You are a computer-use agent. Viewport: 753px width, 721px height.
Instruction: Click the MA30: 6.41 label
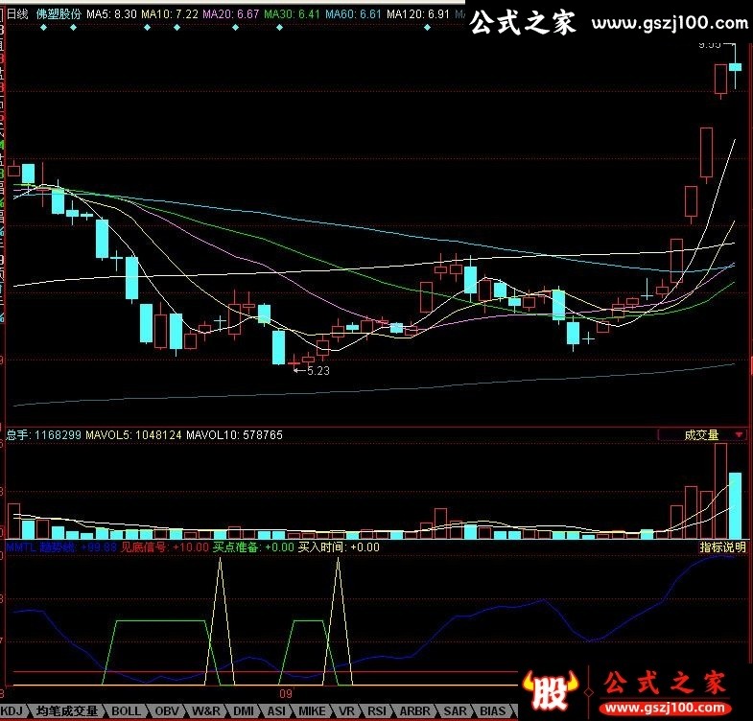[x=292, y=14]
